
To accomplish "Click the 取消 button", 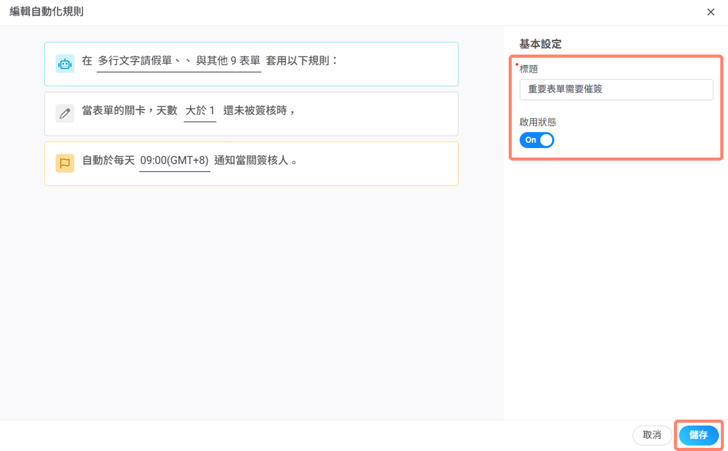I will point(652,435).
